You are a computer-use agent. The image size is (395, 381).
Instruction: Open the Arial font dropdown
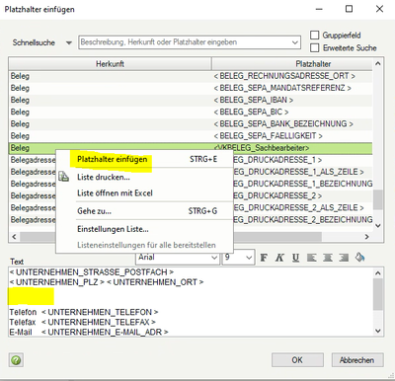(214, 258)
